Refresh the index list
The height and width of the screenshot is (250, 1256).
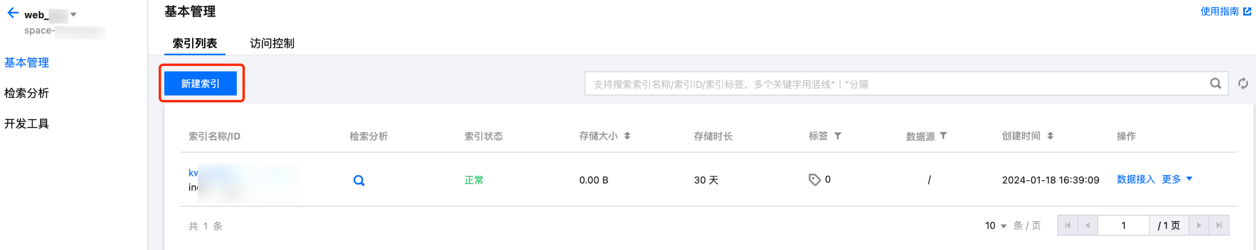point(1243,83)
